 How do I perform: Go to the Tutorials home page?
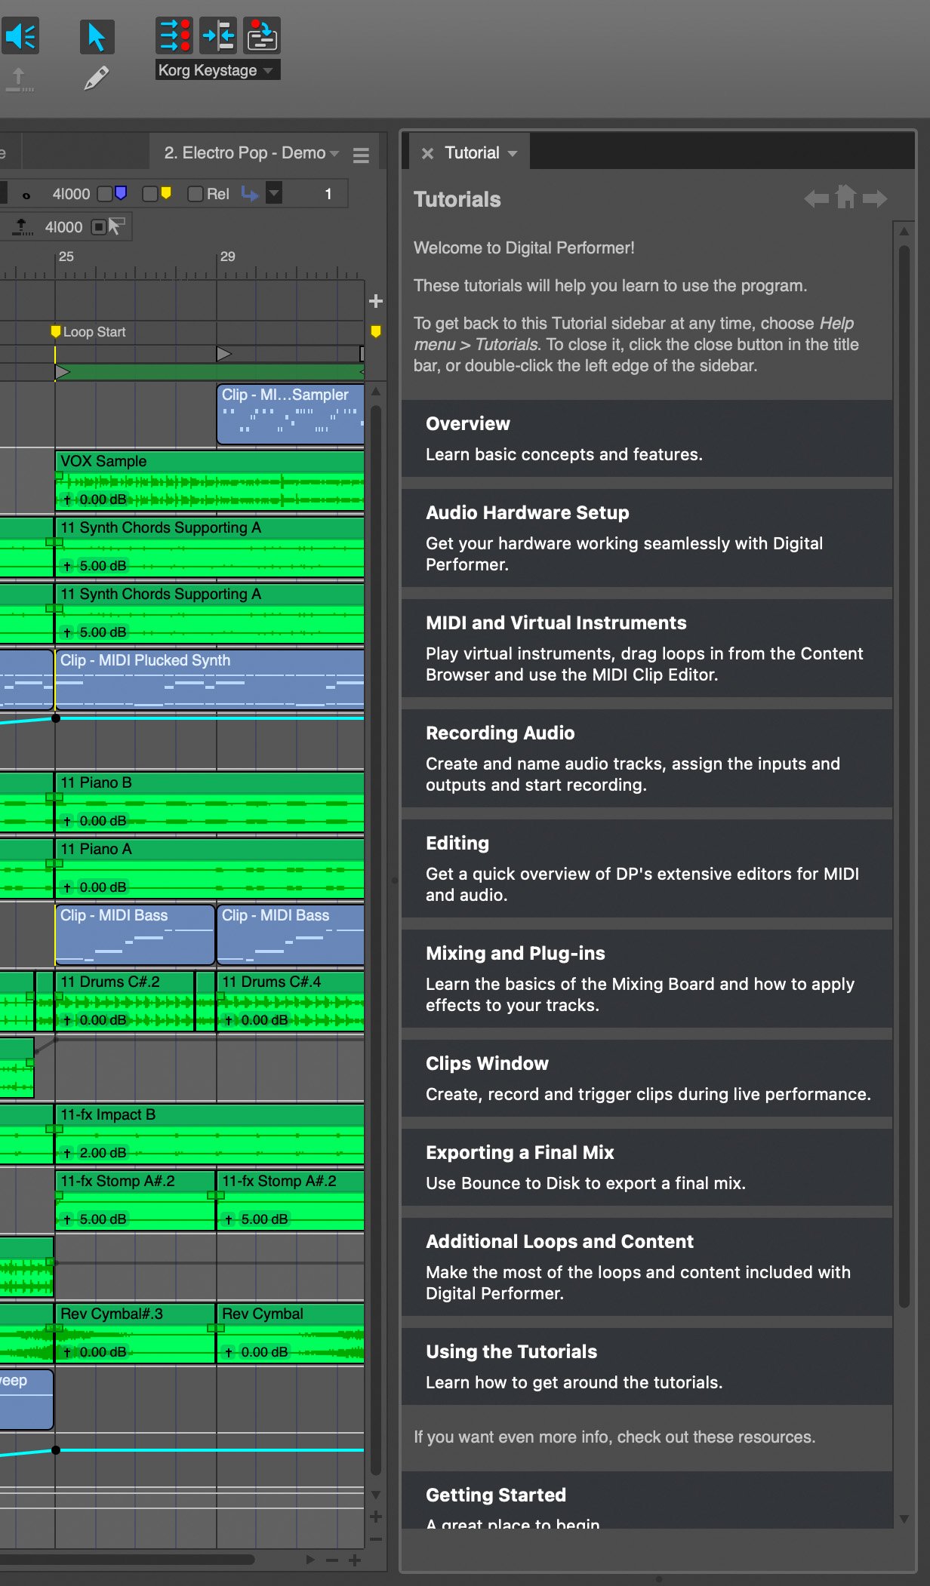coord(845,197)
